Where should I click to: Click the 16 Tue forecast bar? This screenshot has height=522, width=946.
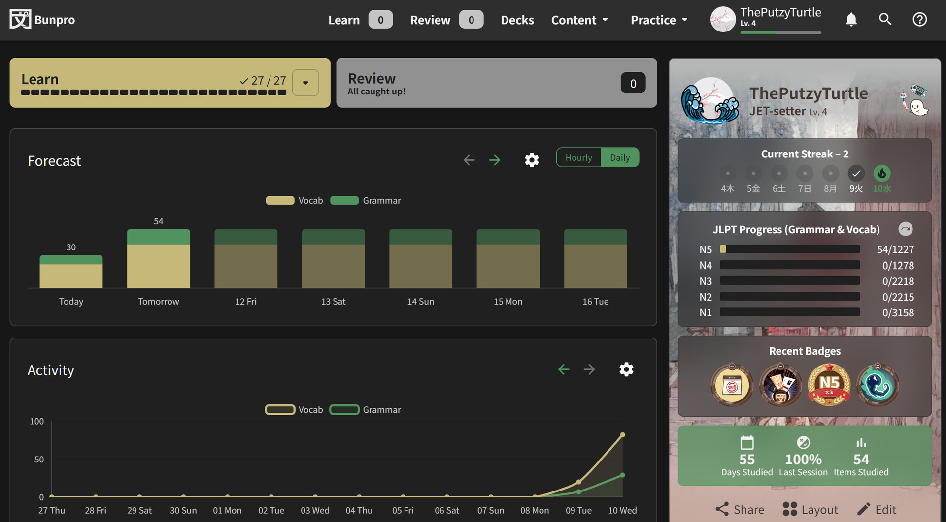pos(596,259)
